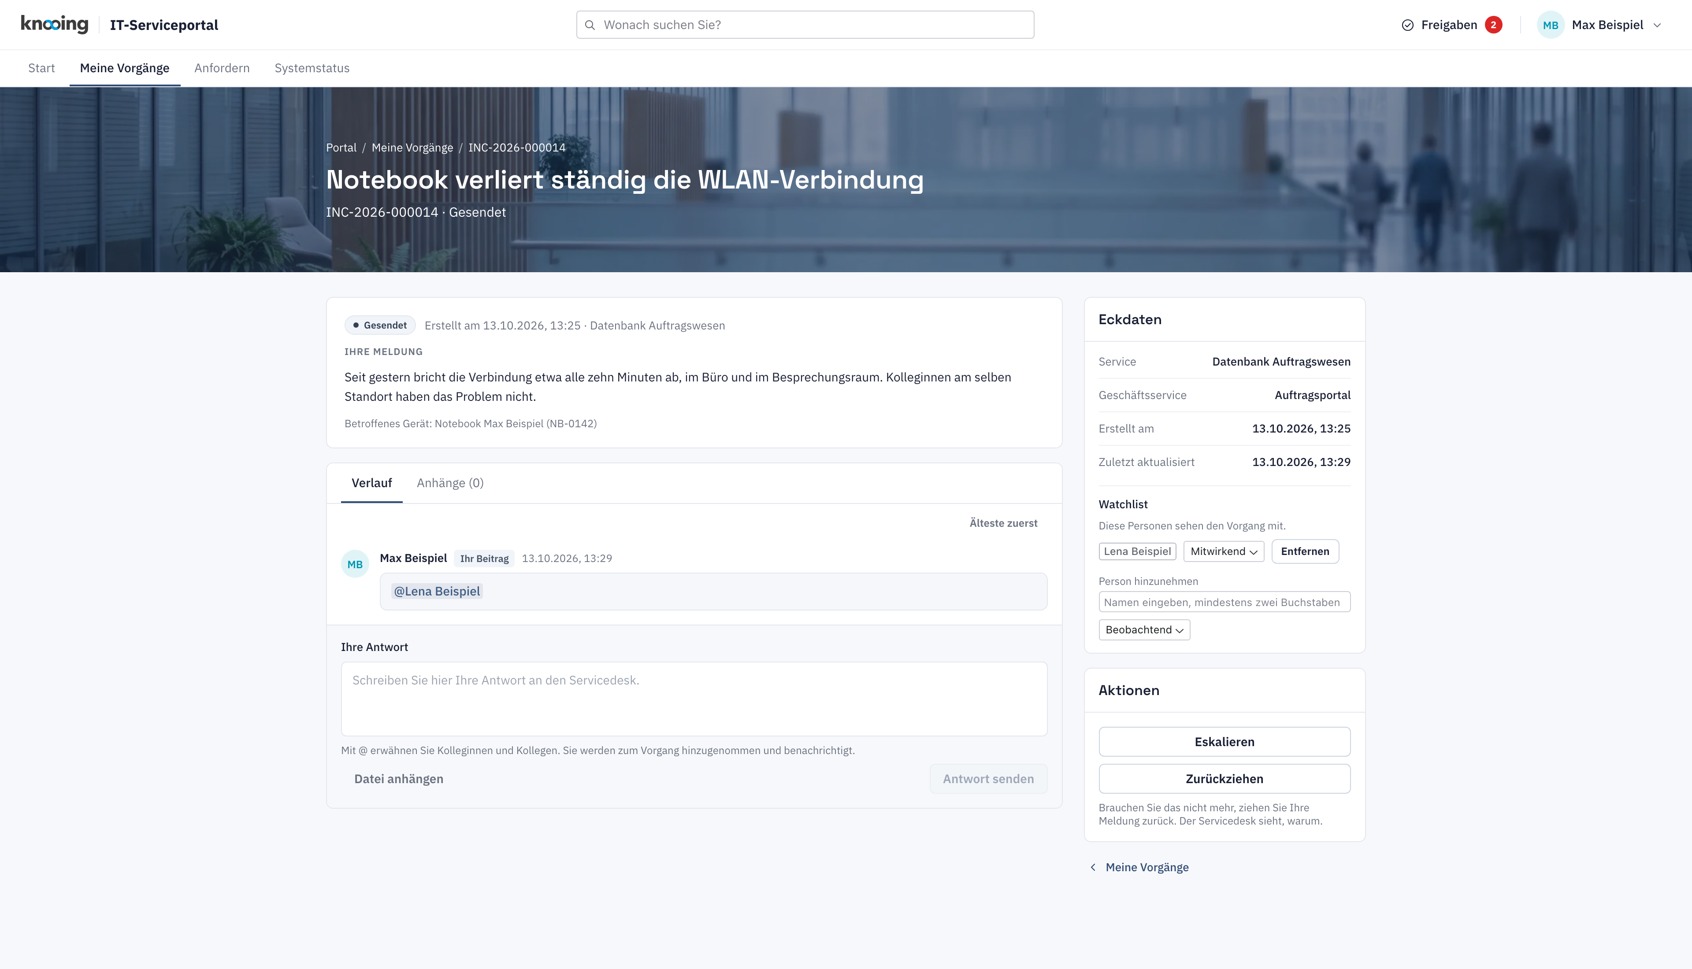Click the Ihr Beitrag label
This screenshot has width=1692, height=969.
pos(484,558)
